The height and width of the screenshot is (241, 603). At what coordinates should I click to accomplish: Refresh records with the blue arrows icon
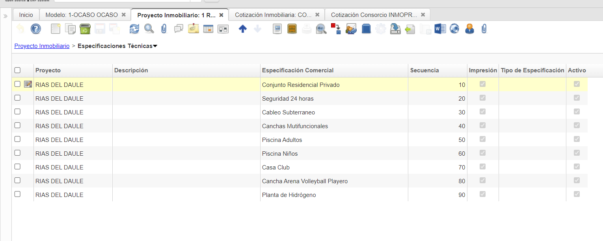(x=134, y=29)
